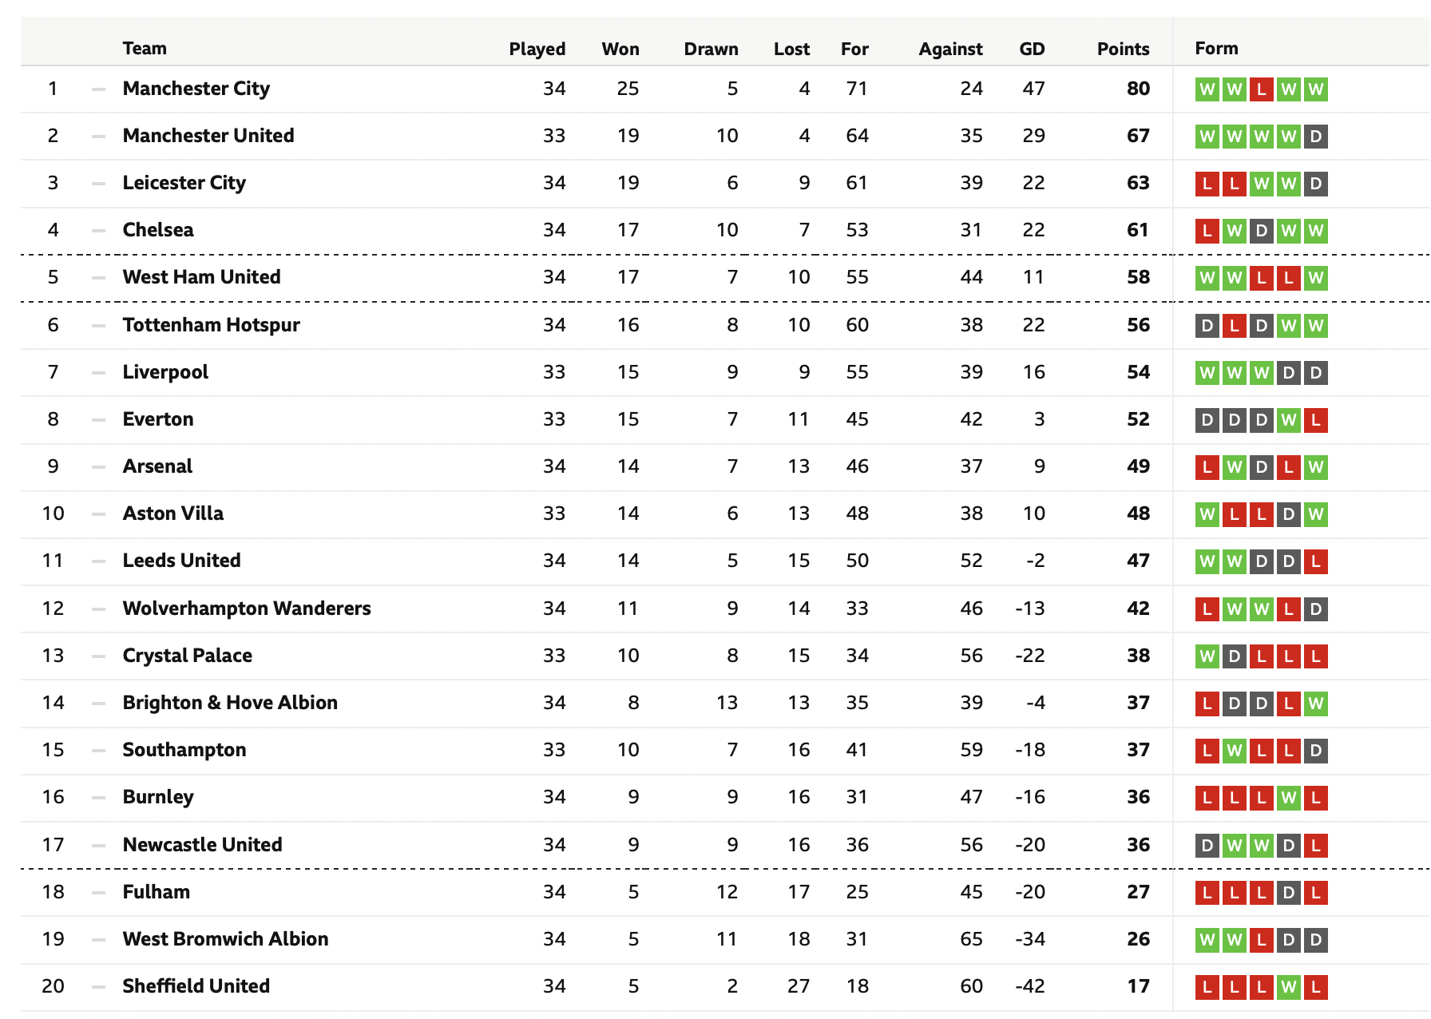
Task: Open the Wolverhampton Wanderers team link
Action: (246, 609)
